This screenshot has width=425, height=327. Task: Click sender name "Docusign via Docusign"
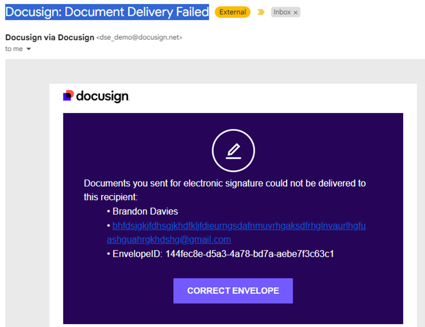(x=49, y=38)
